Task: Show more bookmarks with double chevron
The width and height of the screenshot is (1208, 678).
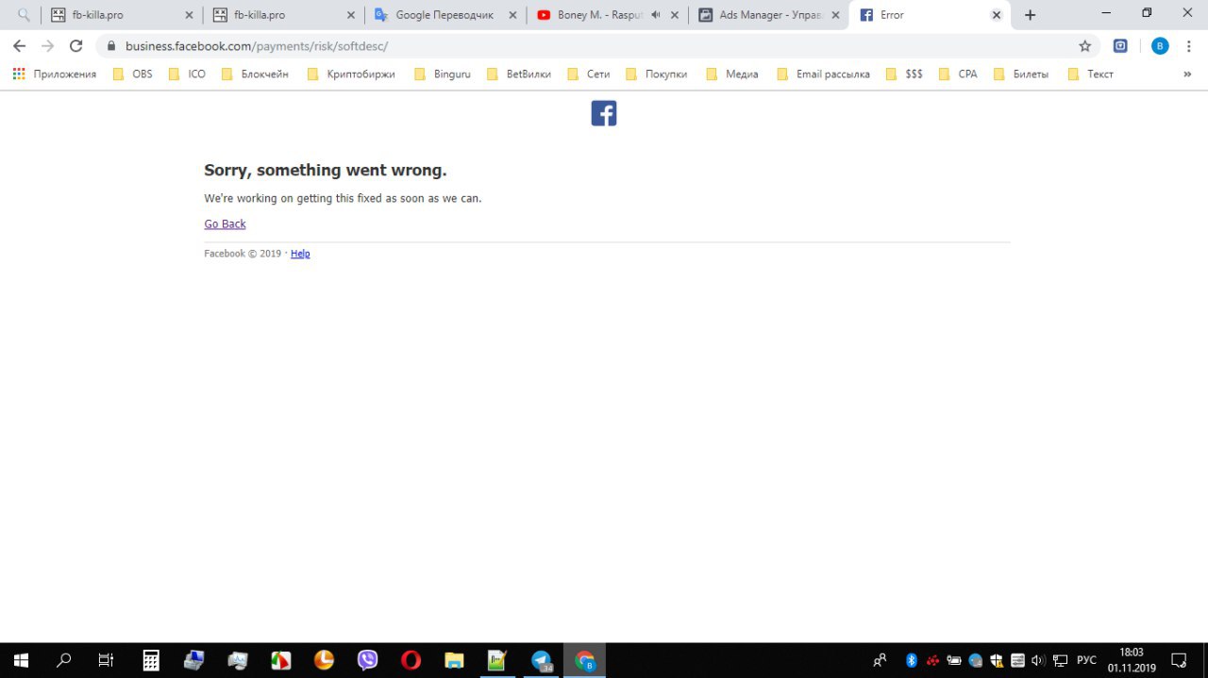Action: (1187, 74)
